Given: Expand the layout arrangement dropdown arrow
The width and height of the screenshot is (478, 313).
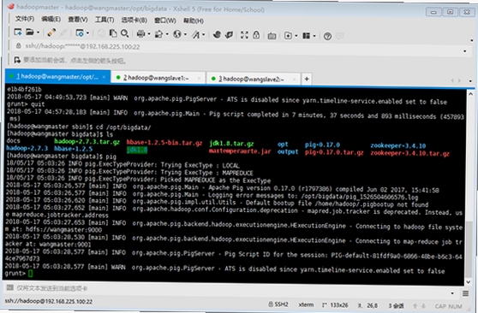Looking at the screenshot, I should click(x=314, y=36).
